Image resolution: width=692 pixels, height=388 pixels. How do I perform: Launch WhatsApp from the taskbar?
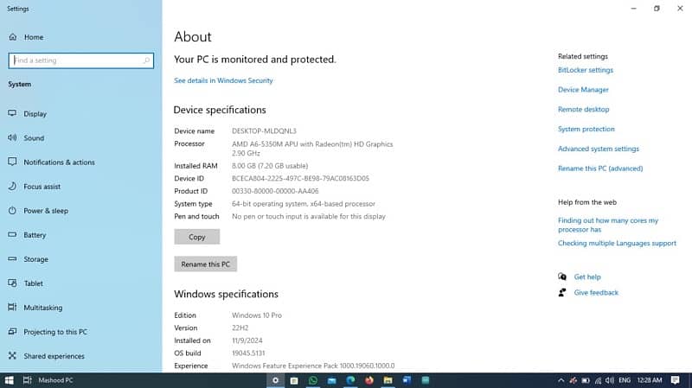pyautogui.click(x=313, y=380)
